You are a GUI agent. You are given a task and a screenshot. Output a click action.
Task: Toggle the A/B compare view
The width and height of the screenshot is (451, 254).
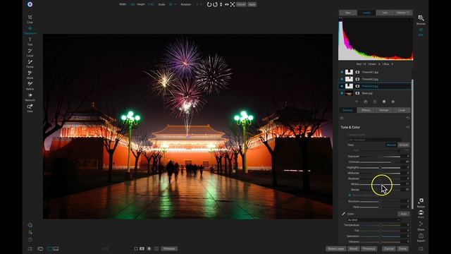click(142, 248)
